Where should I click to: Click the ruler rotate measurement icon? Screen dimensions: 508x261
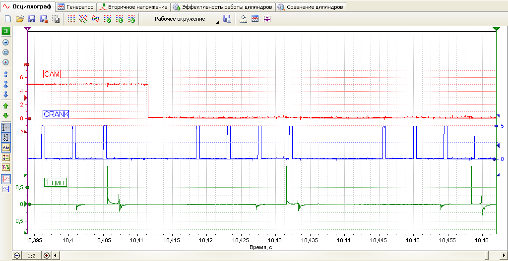243,19
